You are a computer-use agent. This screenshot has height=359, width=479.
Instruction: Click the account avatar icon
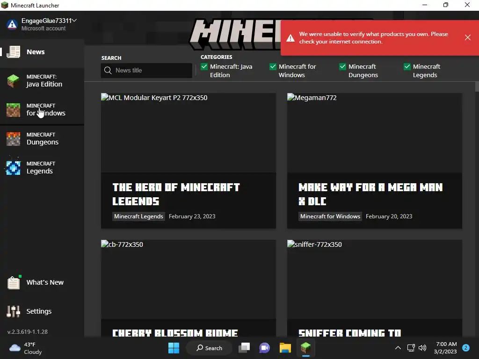[12, 24]
